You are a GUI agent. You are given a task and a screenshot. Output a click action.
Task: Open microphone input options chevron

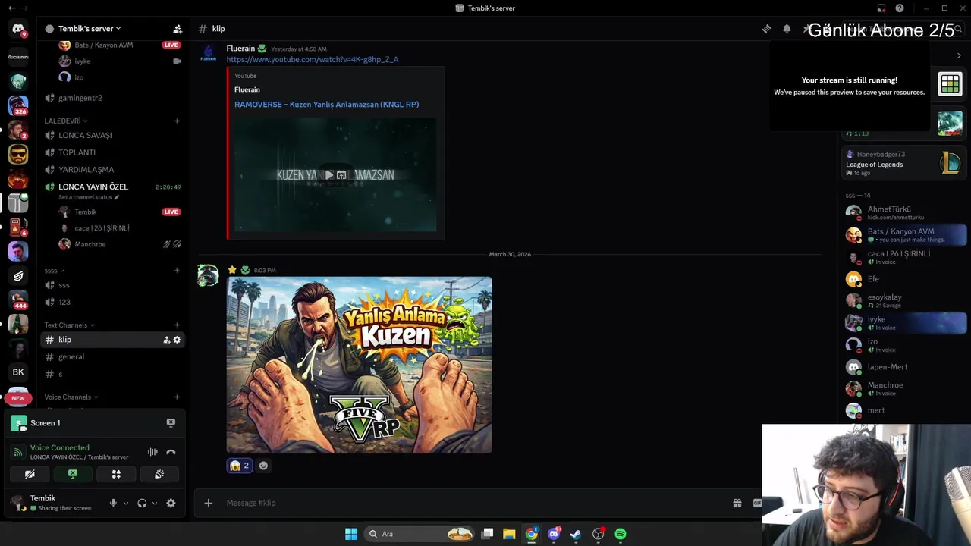(x=126, y=503)
